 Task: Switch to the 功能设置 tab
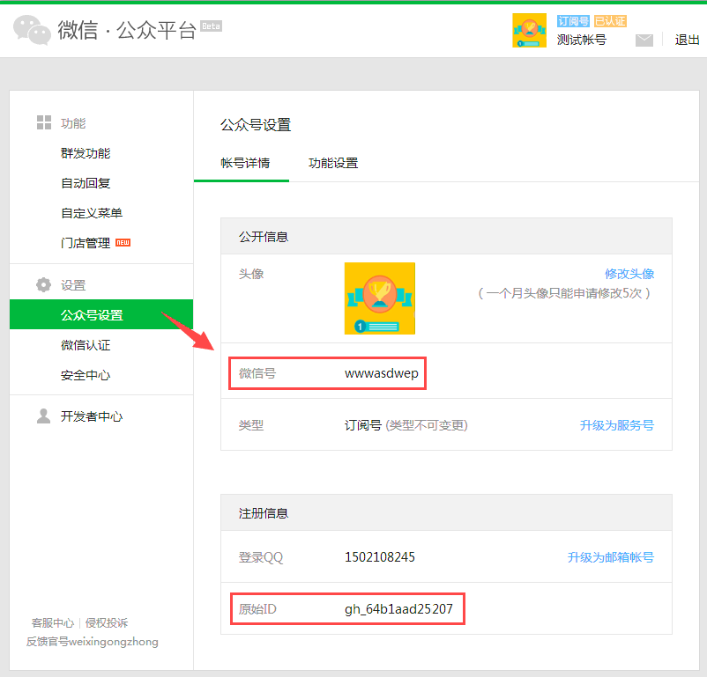tap(333, 163)
